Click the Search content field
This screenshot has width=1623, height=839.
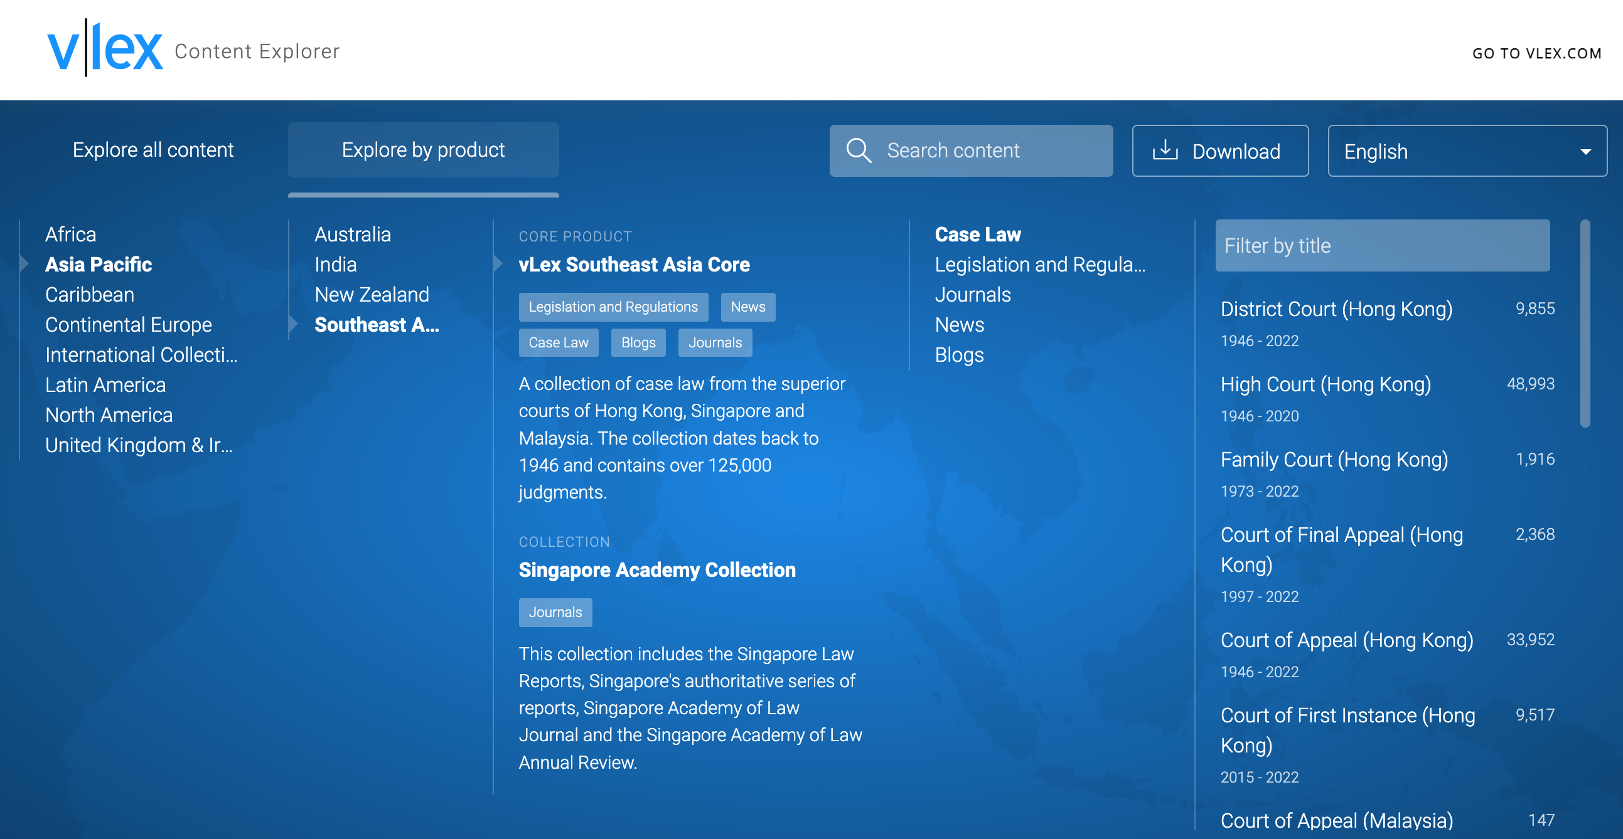pos(971,150)
